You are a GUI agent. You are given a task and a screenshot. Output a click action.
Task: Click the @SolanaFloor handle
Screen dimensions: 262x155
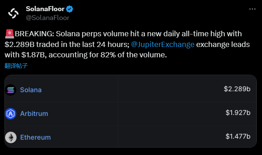pyautogui.click(x=48, y=17)
